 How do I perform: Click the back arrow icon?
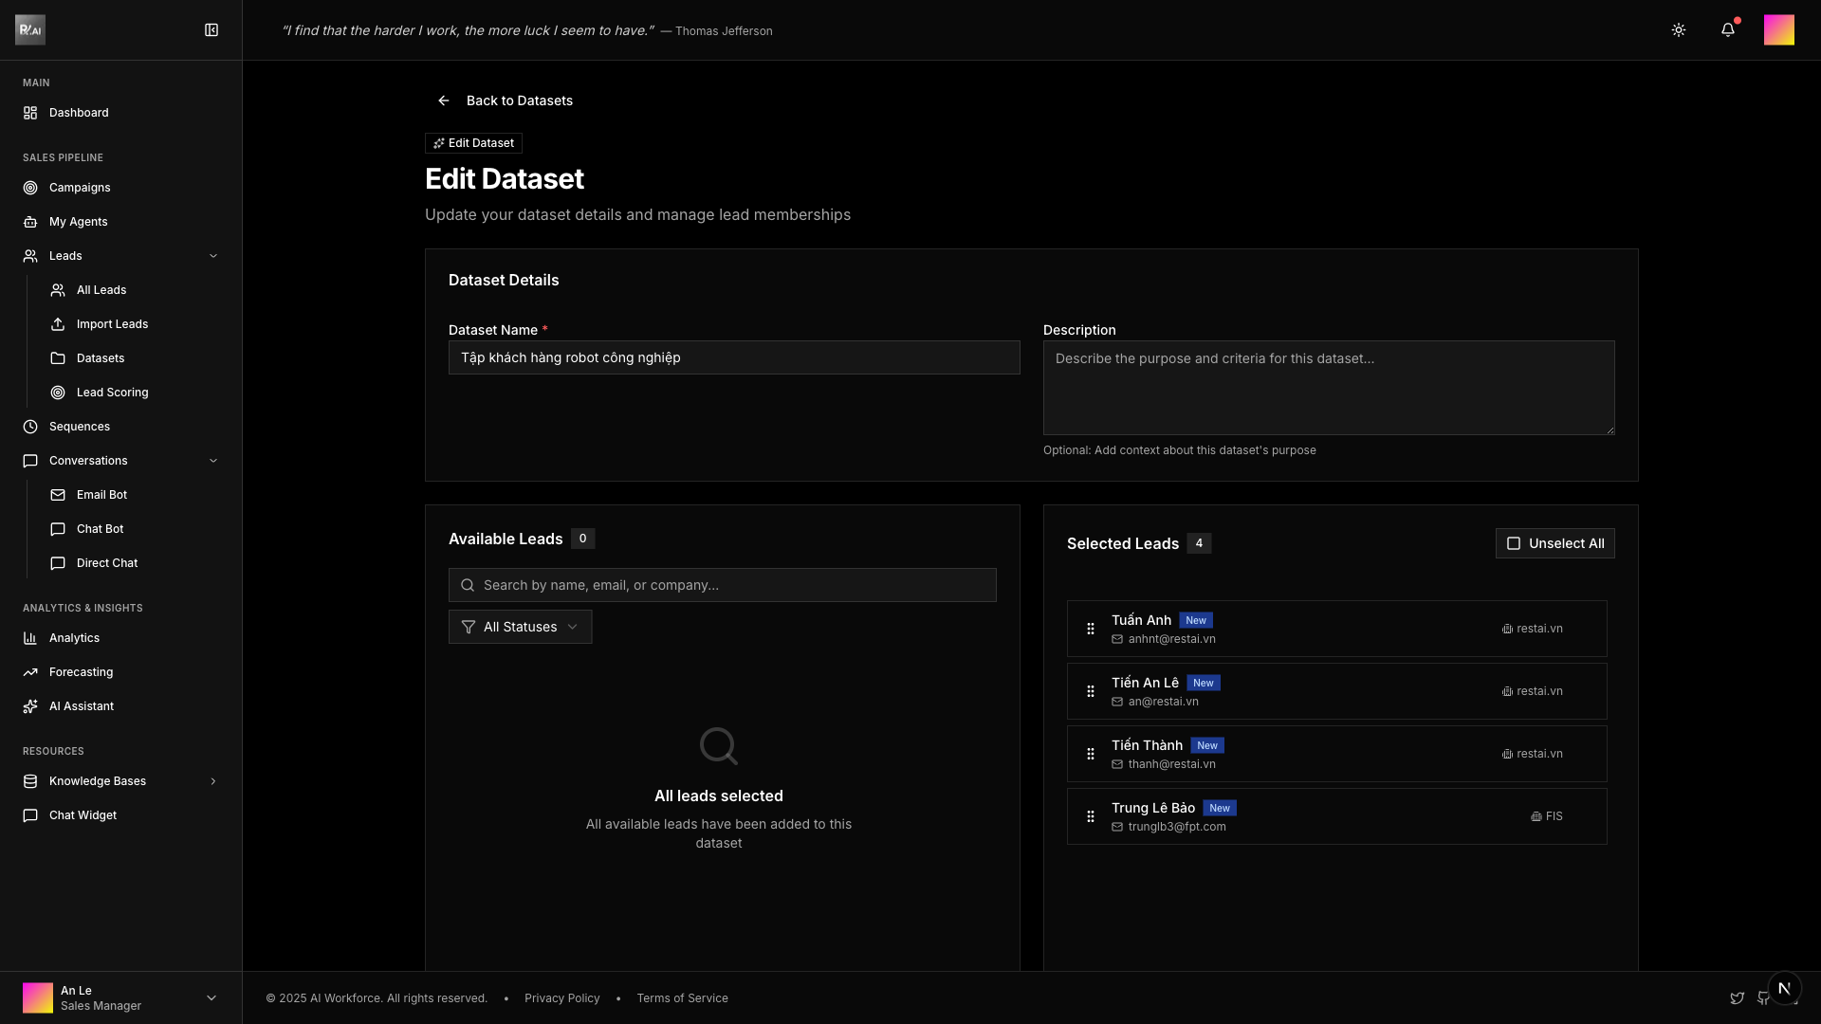tap(444, 101)
